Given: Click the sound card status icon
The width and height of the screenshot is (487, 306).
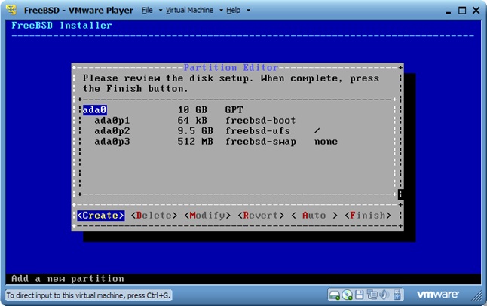Looking at the screenshot, I should click(384, 295).
